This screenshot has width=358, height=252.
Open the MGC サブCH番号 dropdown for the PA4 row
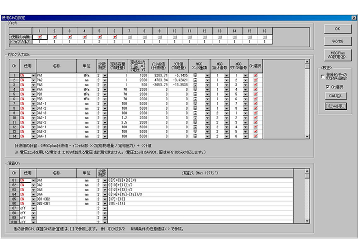click(x=245, y=90)
